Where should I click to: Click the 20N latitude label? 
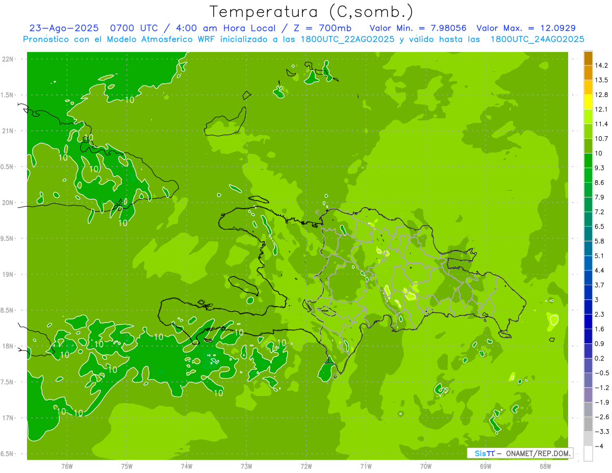click(8, 203)
